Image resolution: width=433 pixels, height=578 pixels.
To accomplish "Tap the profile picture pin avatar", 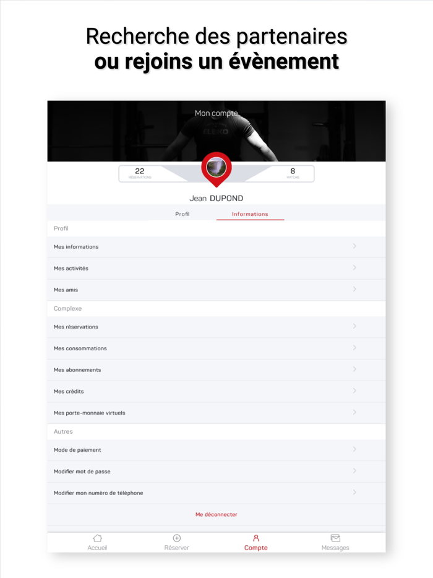I will pos(216,168).
